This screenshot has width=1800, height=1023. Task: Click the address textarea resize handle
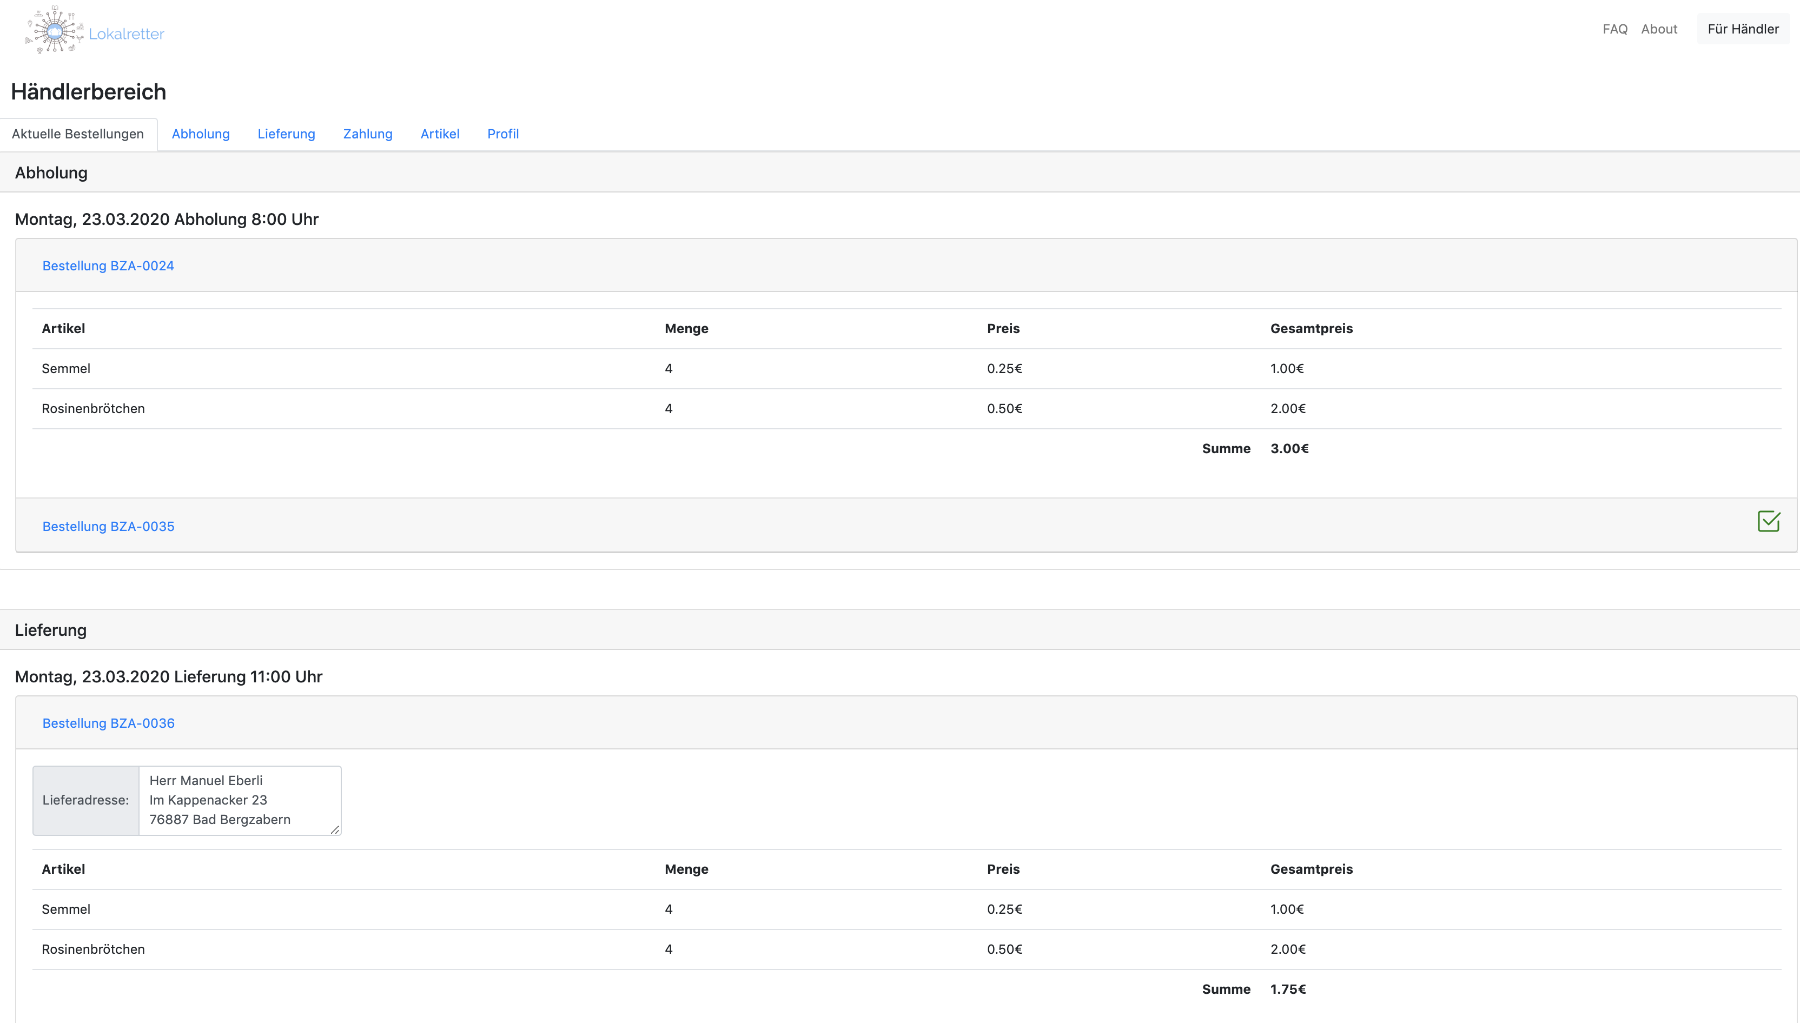335,830
